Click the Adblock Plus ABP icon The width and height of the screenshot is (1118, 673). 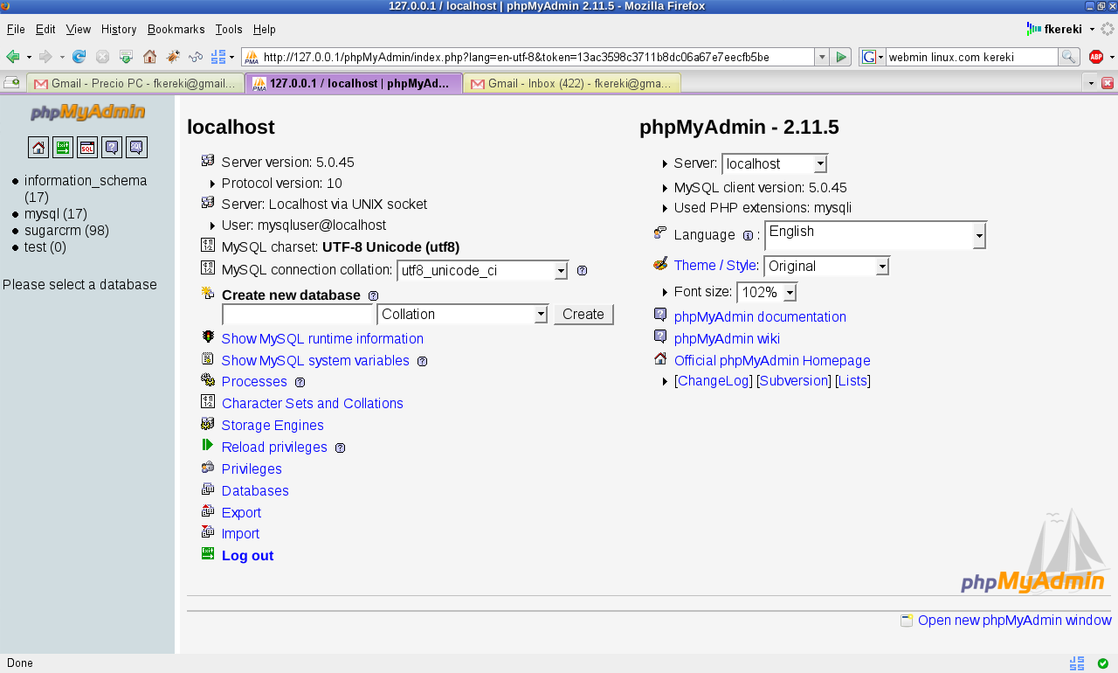pos(1096,57)
